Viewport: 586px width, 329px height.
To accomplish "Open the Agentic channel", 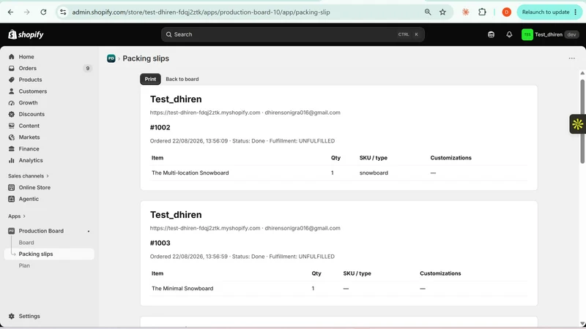I will pyautogui.click(x=29, y=199).
